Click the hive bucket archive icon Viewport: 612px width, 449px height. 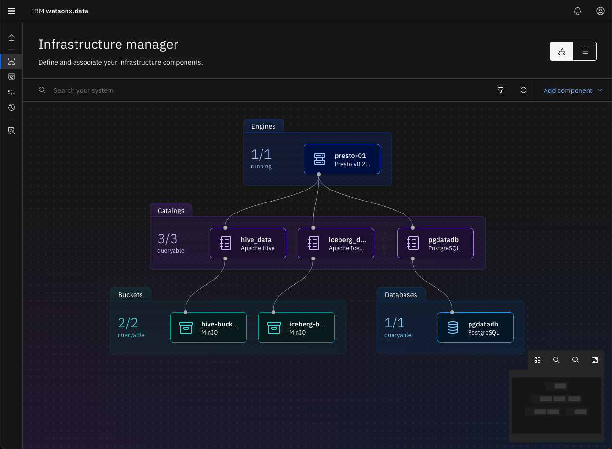click(186, 327)
